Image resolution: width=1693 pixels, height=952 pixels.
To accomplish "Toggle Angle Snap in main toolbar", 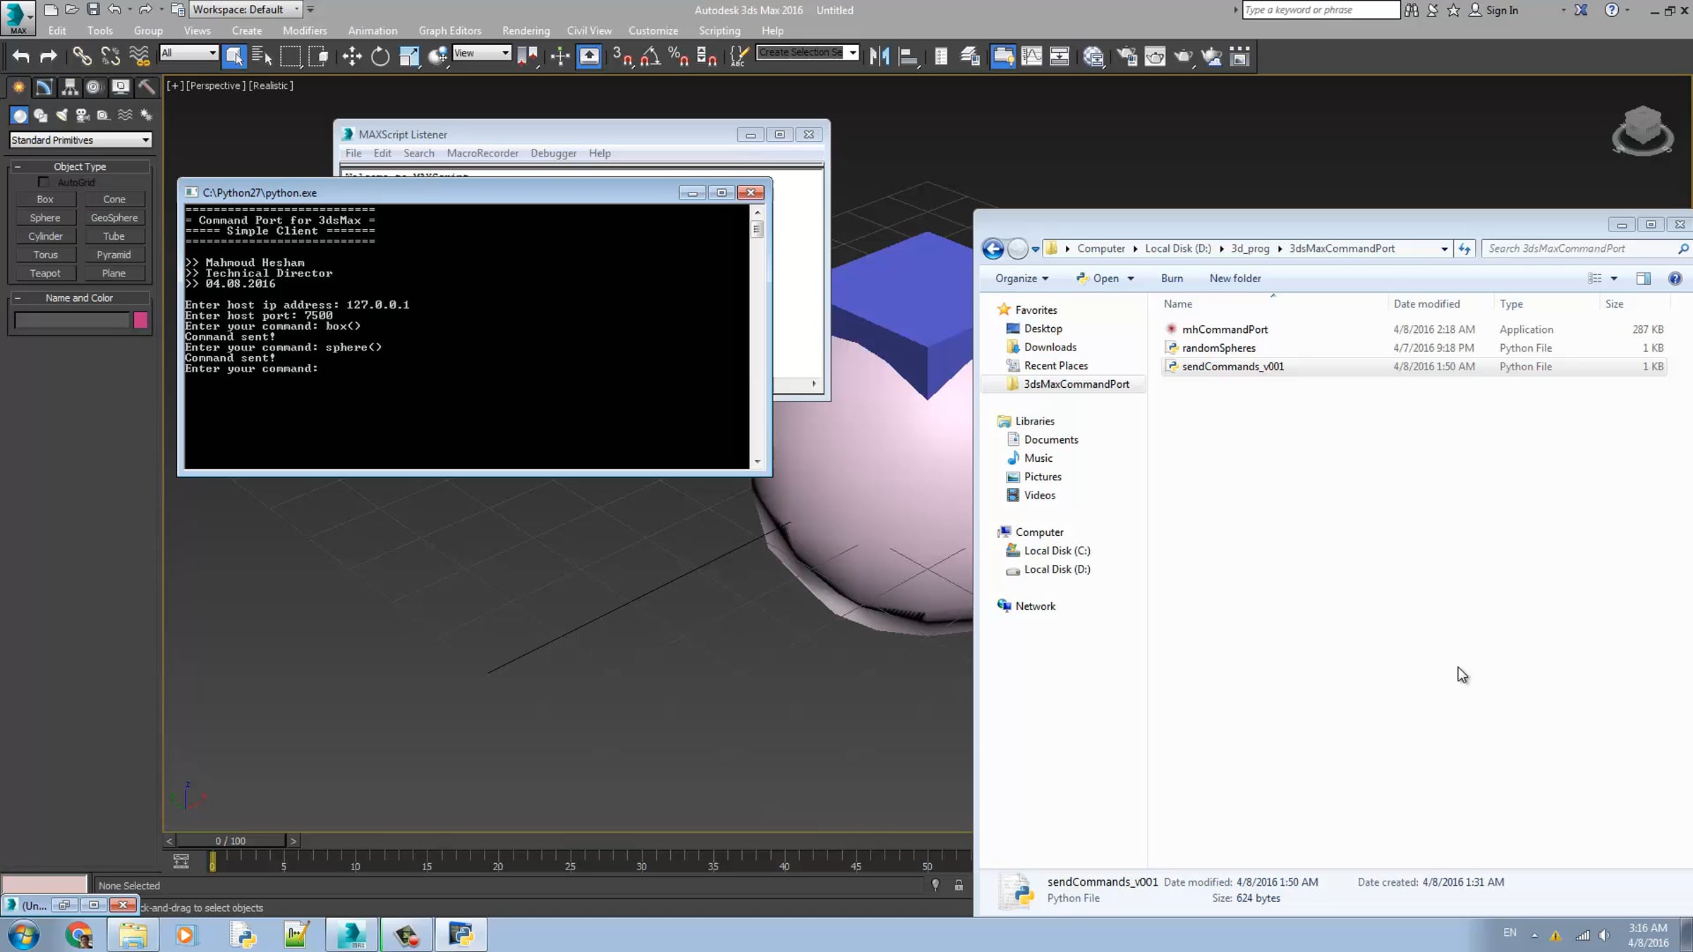I will tap(650, 56).
